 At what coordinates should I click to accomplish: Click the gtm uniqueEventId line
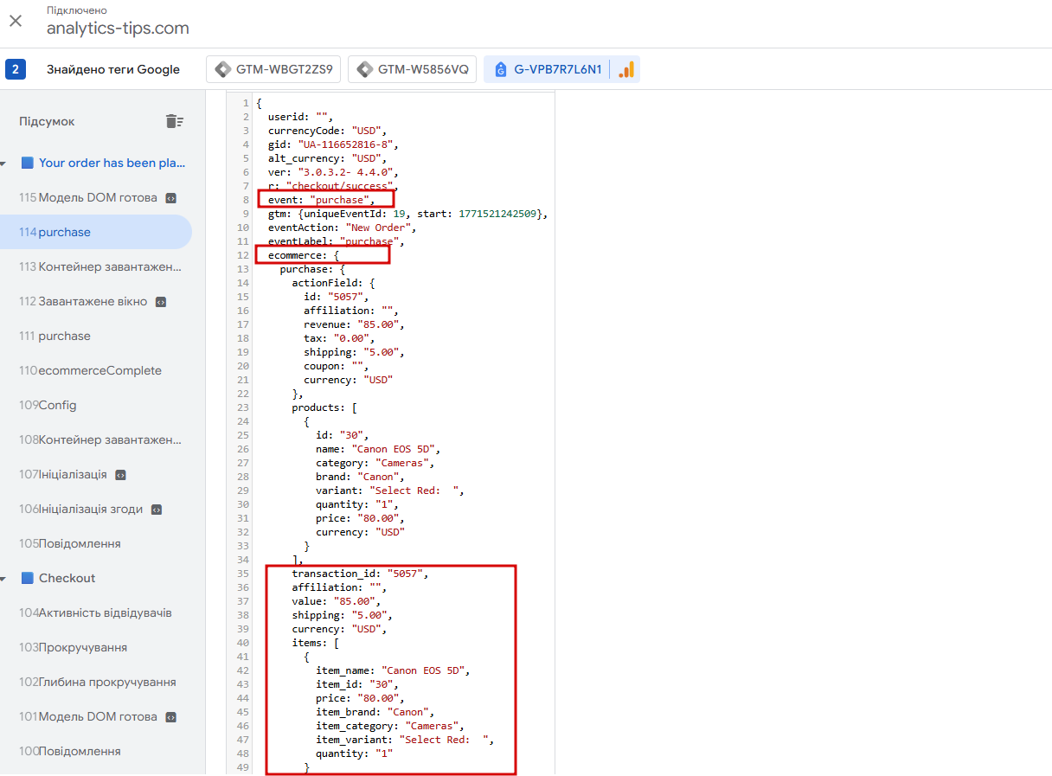(x=408, y=214)
